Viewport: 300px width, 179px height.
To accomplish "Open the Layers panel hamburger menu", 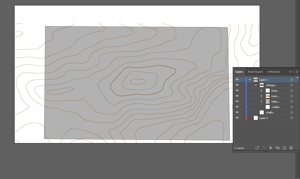I will coord(297,72).
